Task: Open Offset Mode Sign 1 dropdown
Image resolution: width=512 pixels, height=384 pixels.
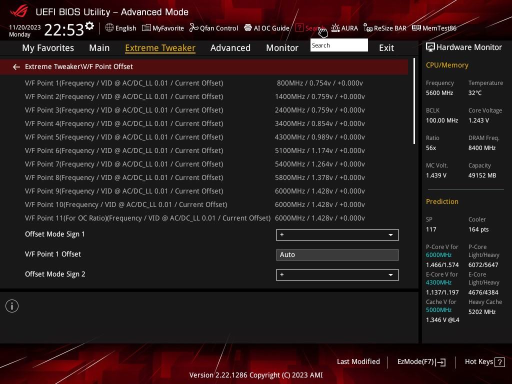Action: (337, 235)
